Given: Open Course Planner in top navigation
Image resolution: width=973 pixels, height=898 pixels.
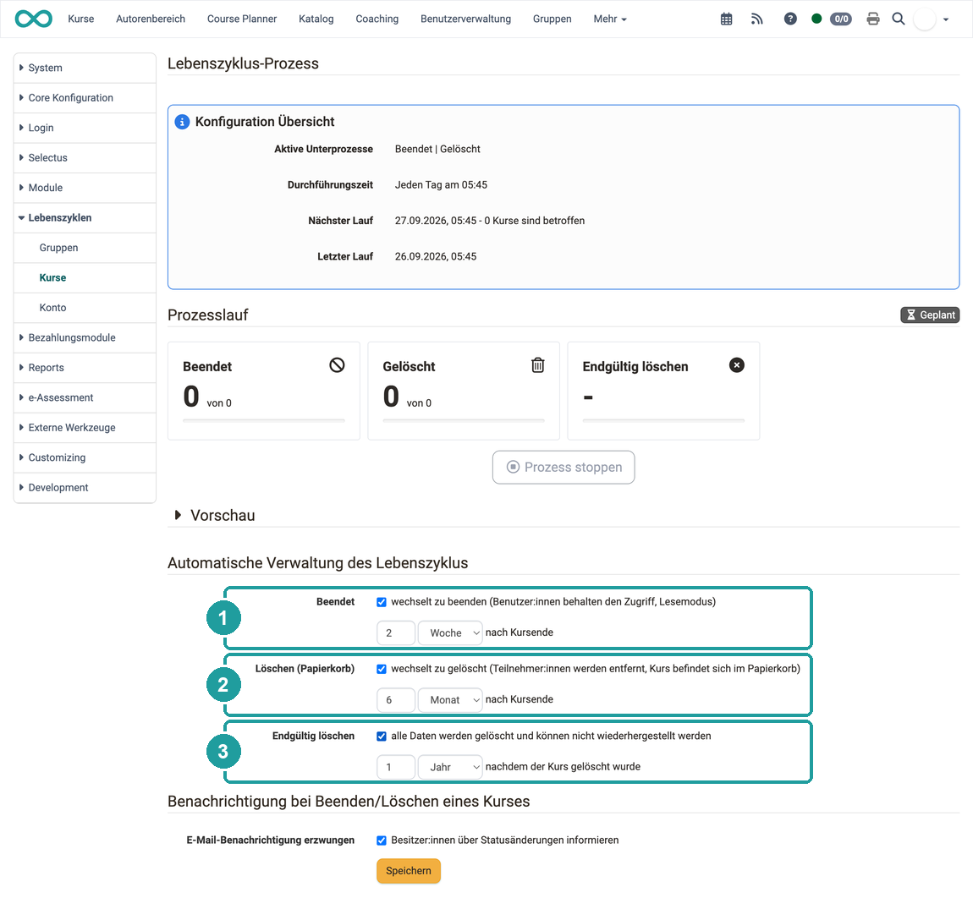Looking at the screenshot, I should pos(242,19).
